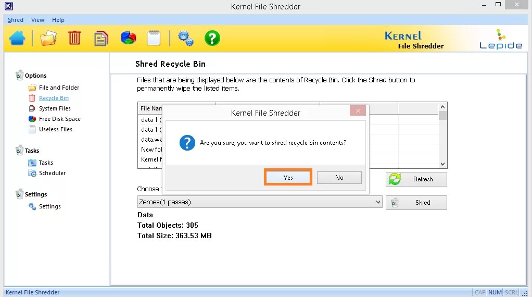Viewport: 532px width, 297px height.
Task: Open Tasks item under Tasks heading
Action: click(x=46, y=163)
